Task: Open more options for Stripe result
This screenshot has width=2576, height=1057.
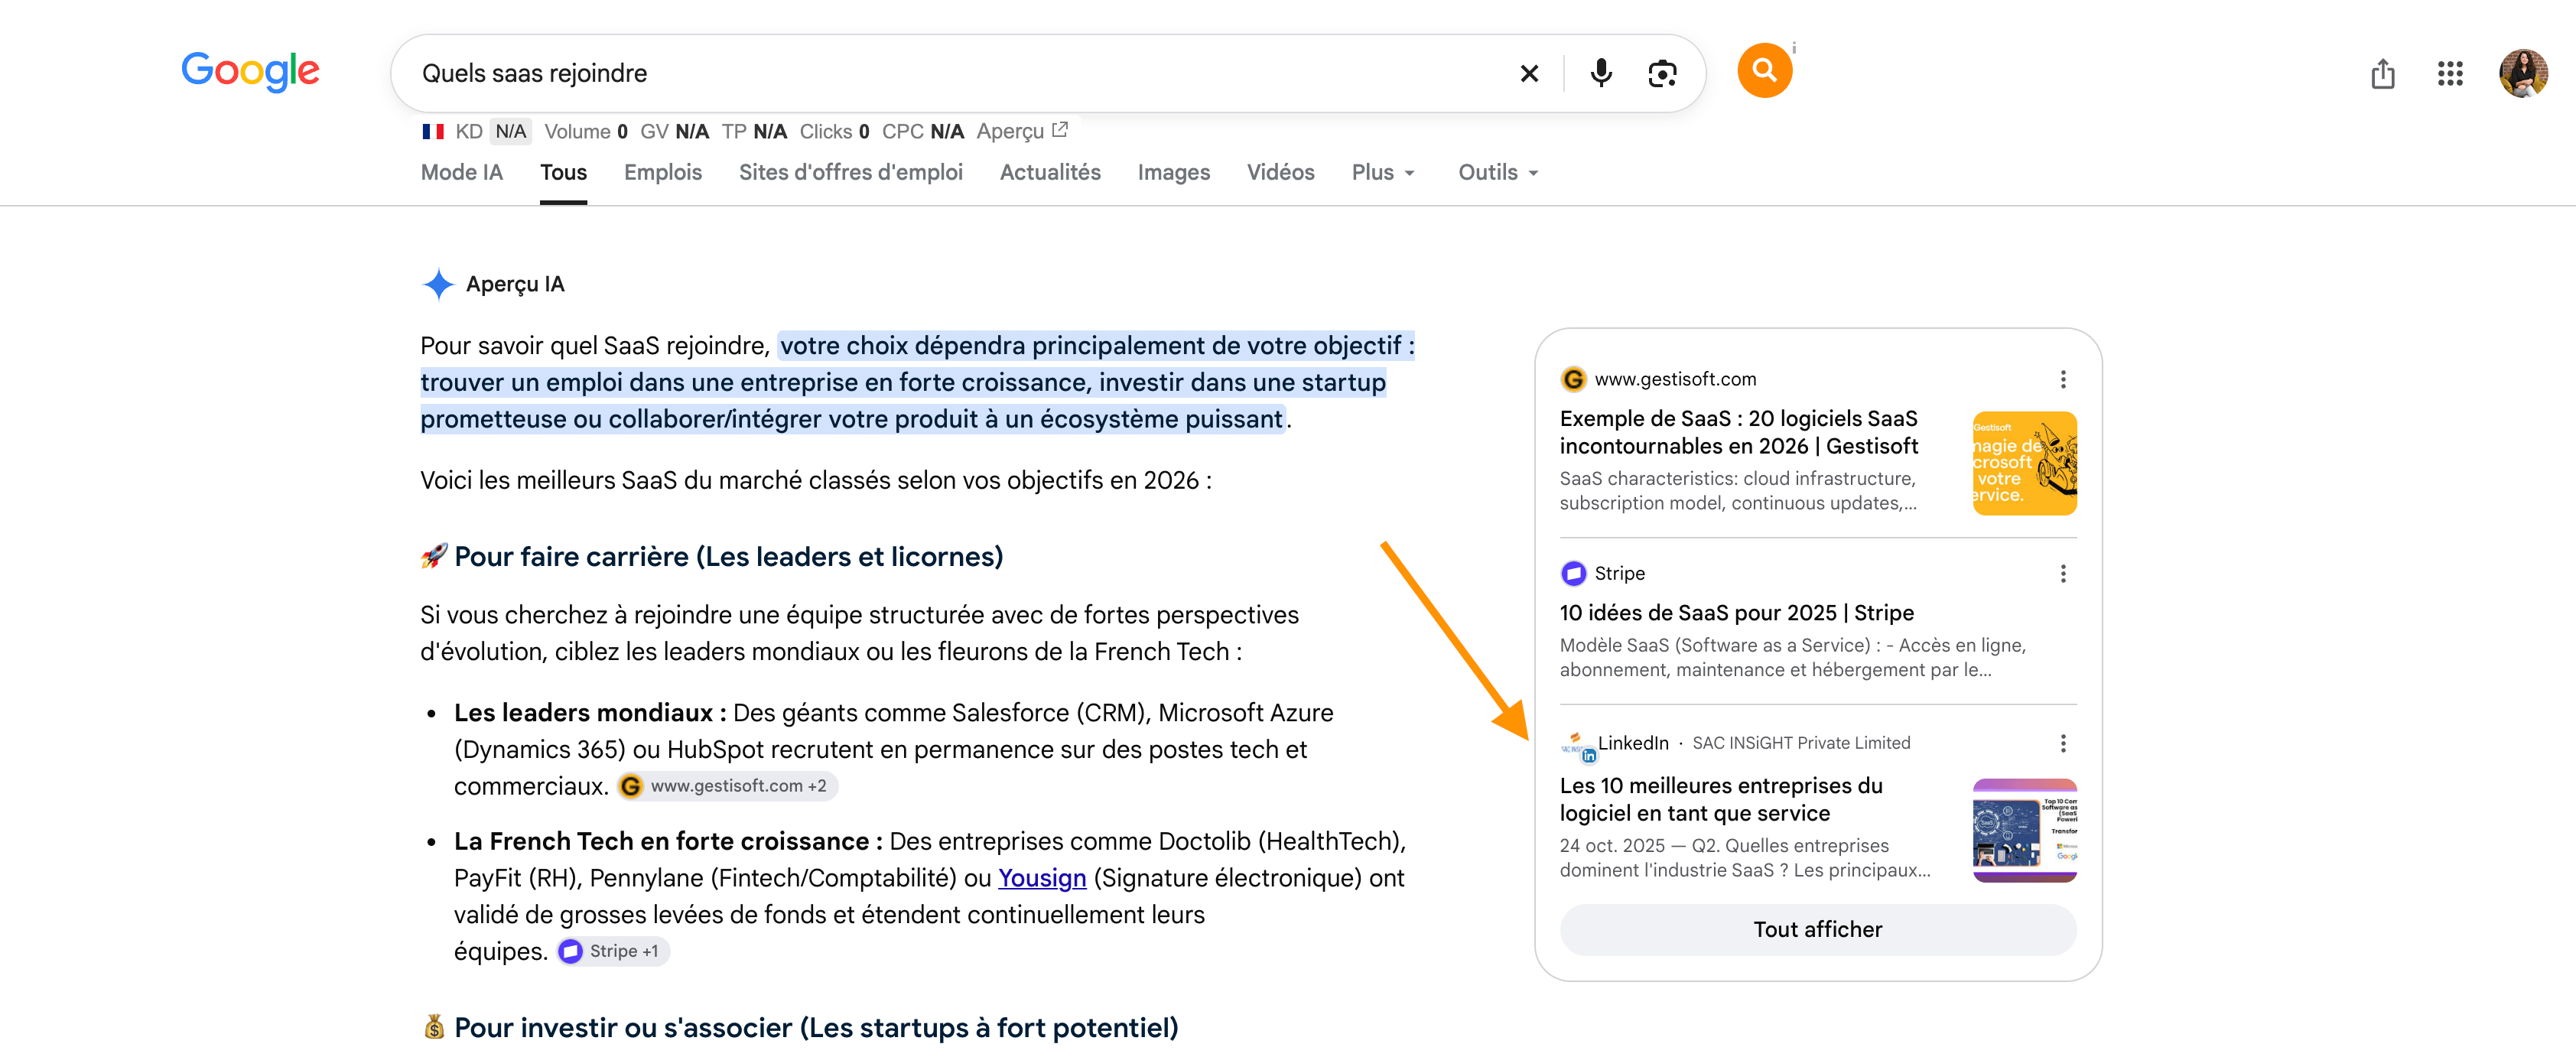Action: [2062, 573]
